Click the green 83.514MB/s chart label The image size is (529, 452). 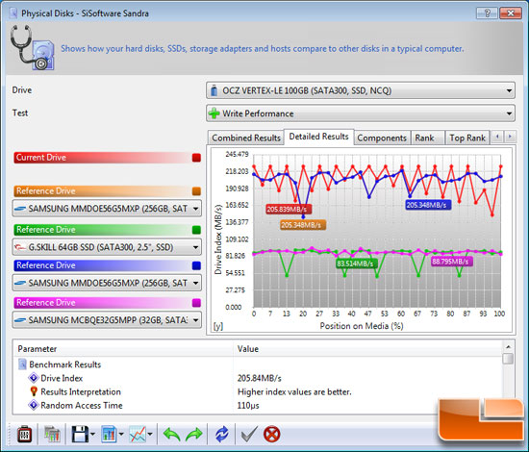tap(357, 264)
